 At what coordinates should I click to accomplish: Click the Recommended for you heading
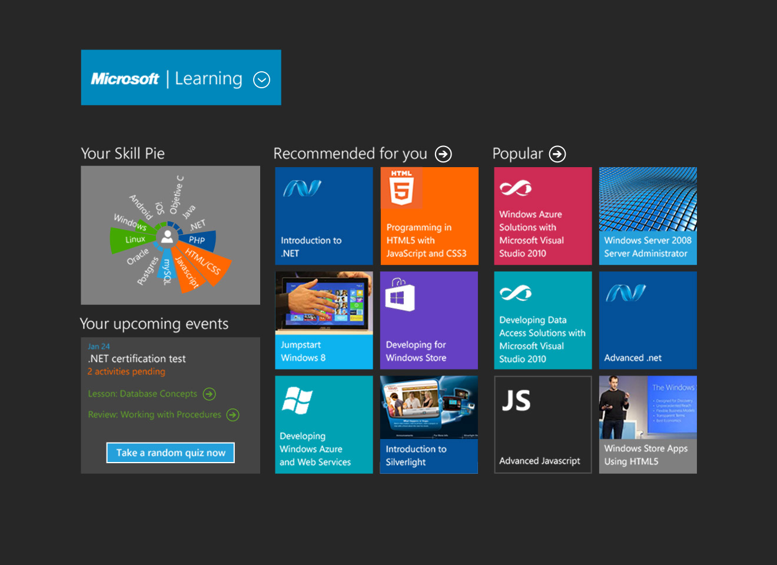tap(350, 154)
